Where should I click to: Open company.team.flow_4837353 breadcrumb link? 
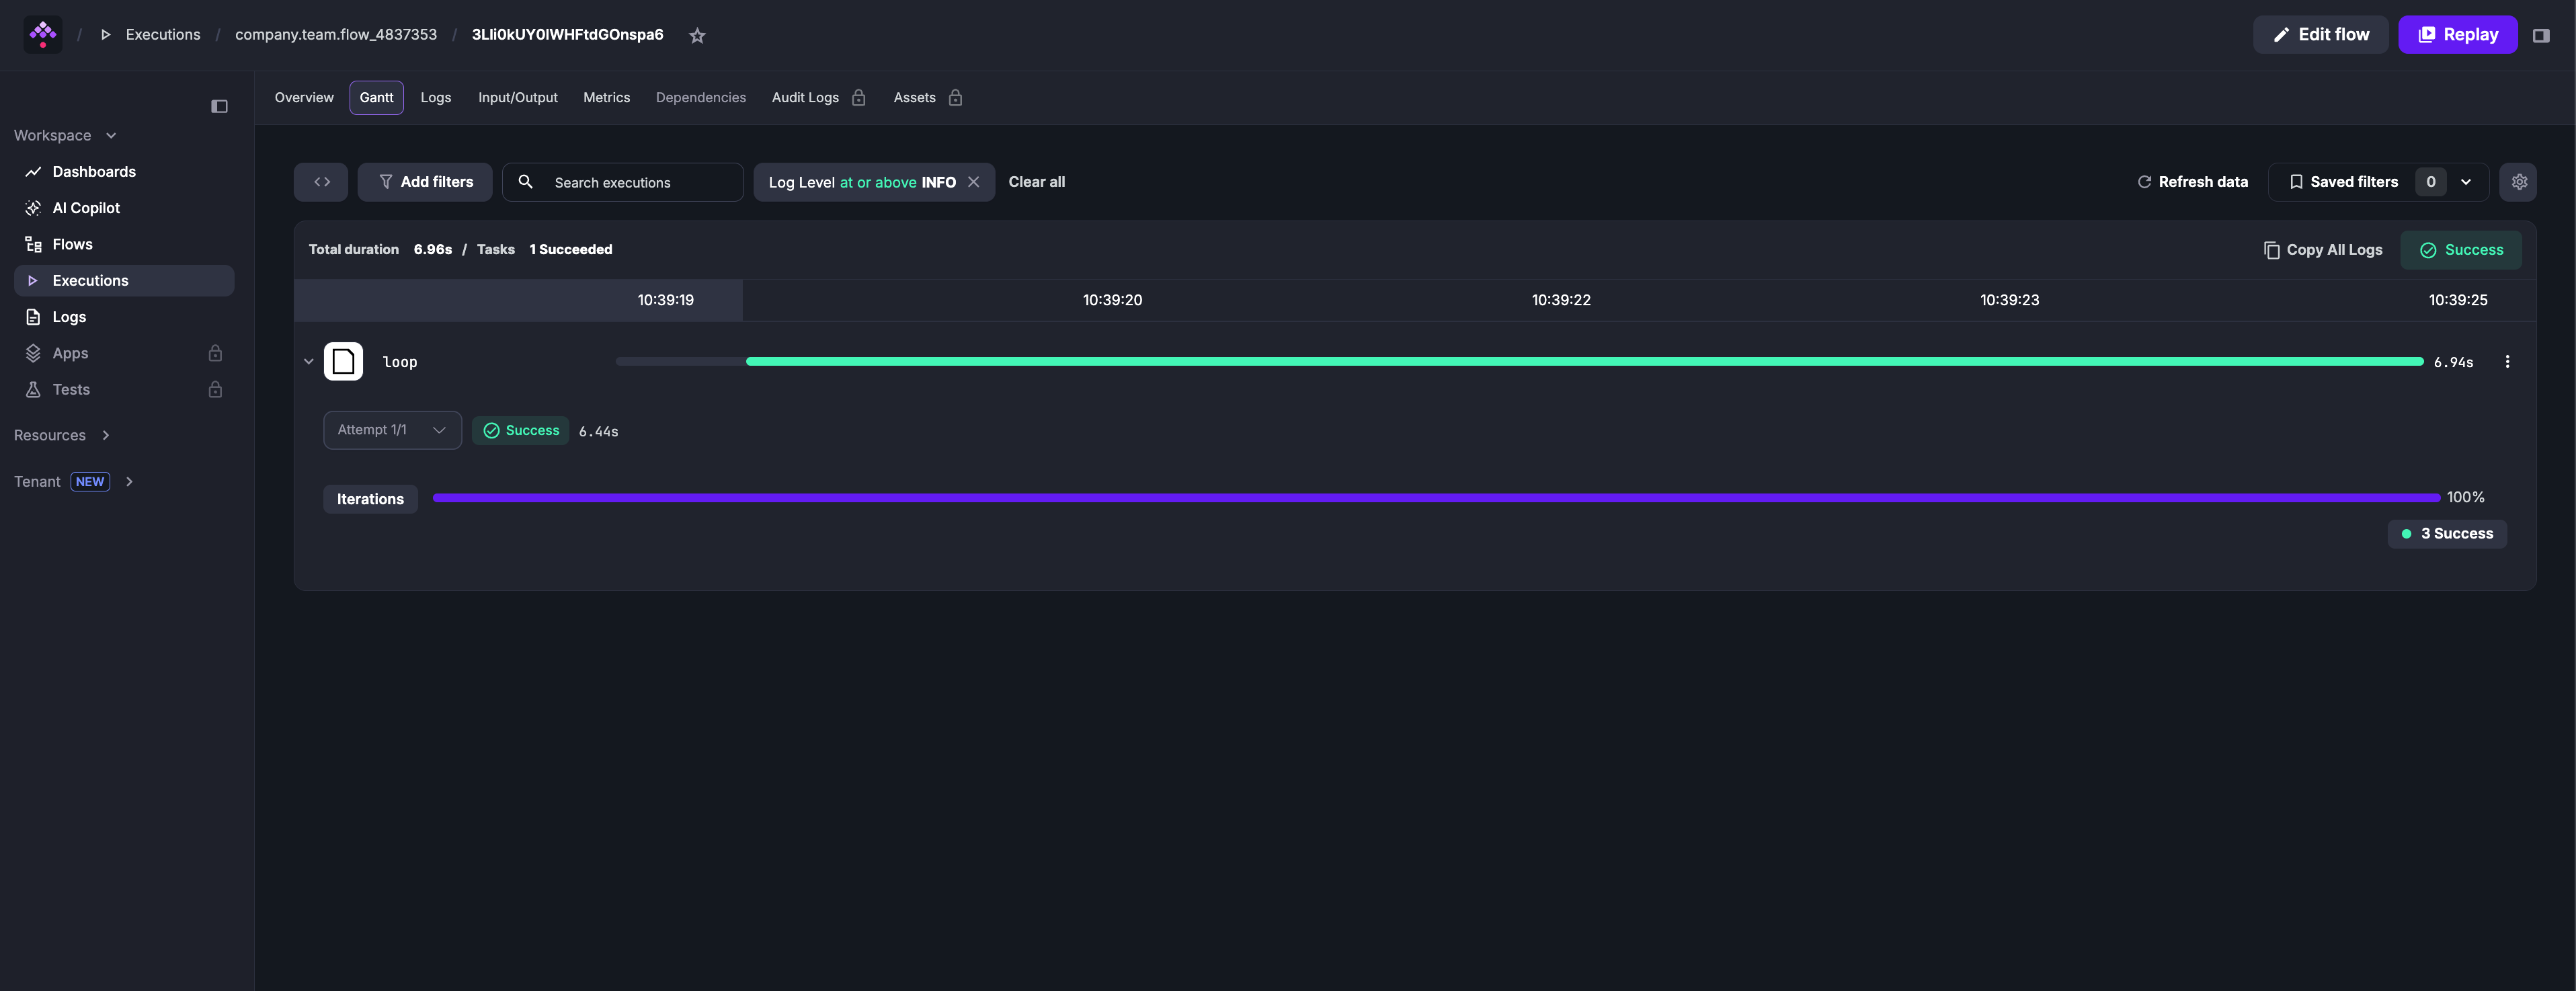click(336, 35)
